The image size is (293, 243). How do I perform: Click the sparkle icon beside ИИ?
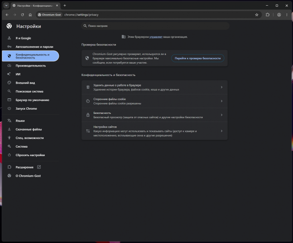[9, 74]
